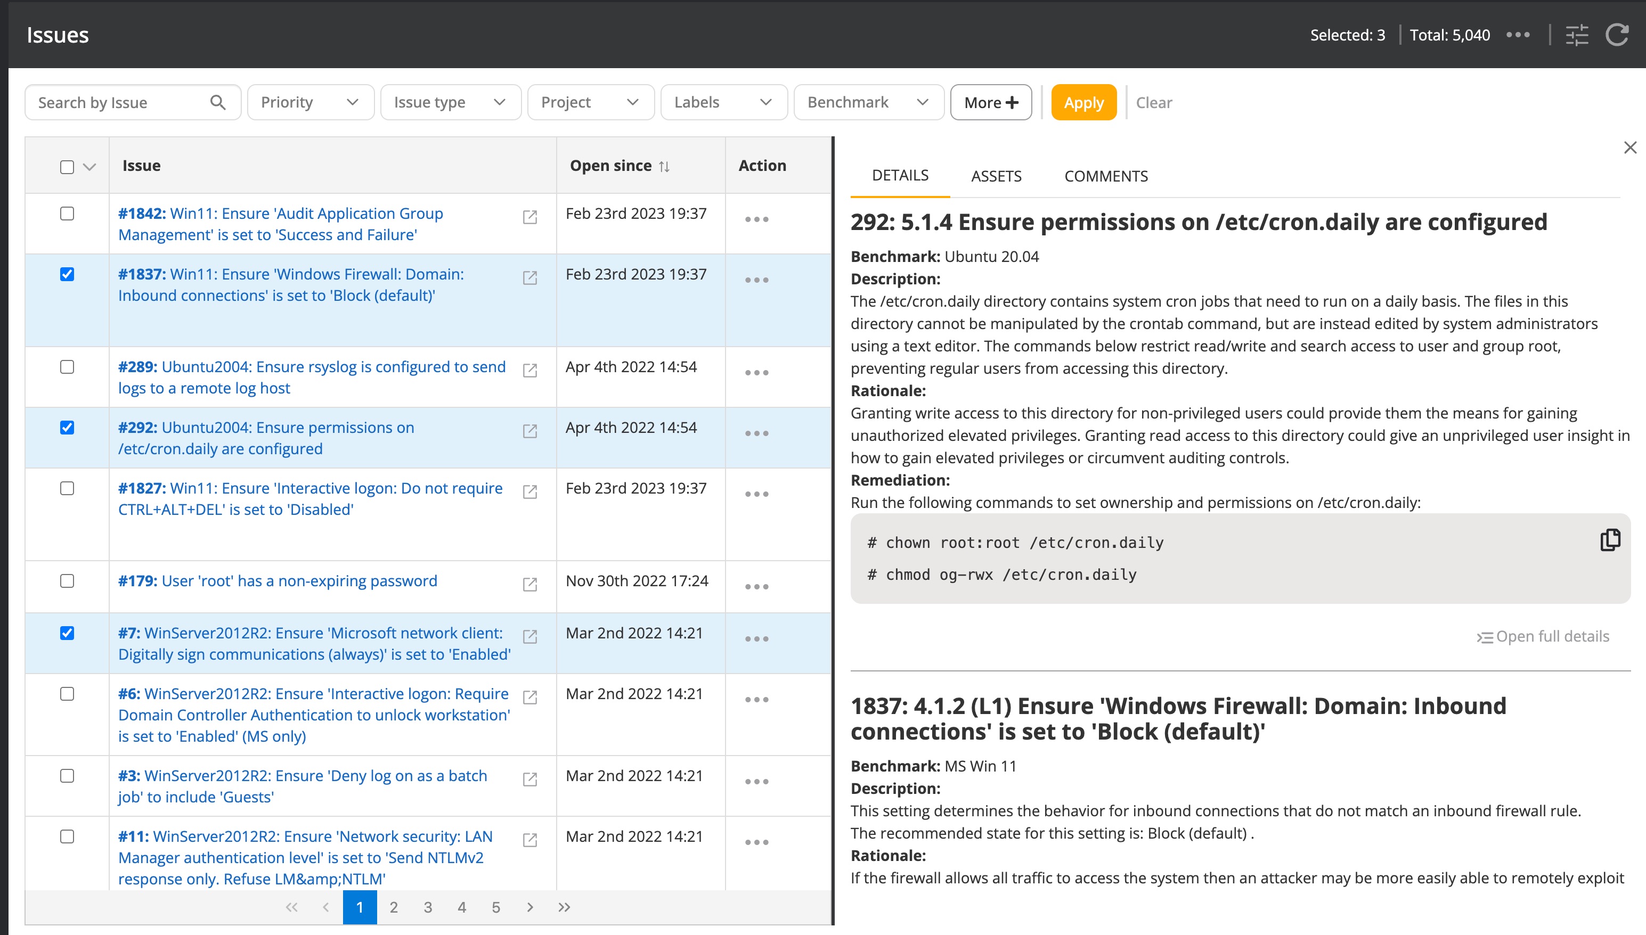
Task: Open the Benchmark filter dropdown
Action: pos(868,103)
